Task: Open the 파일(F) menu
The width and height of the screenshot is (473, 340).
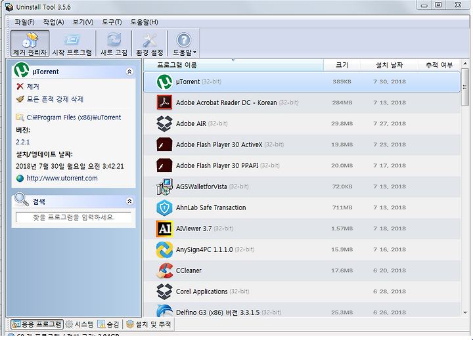Action: [x=24, y=22]
